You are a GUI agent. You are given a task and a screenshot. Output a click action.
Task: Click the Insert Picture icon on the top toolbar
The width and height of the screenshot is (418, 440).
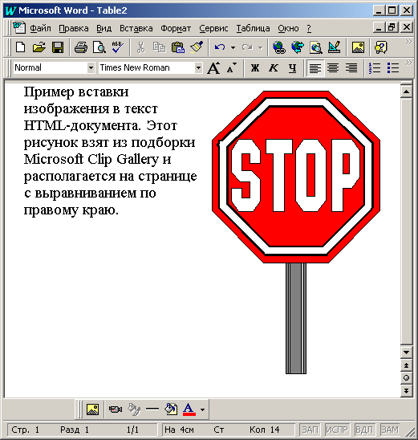[359, 47]
